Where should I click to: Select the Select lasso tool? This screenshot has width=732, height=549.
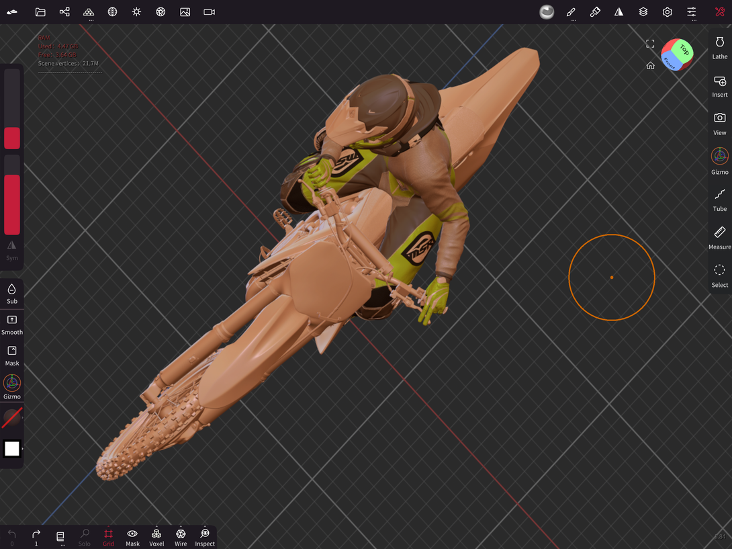point(719,275)
